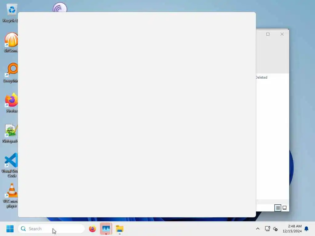Open the Windows Start menu
The image size is (315, 236).
tap(10, 229)
